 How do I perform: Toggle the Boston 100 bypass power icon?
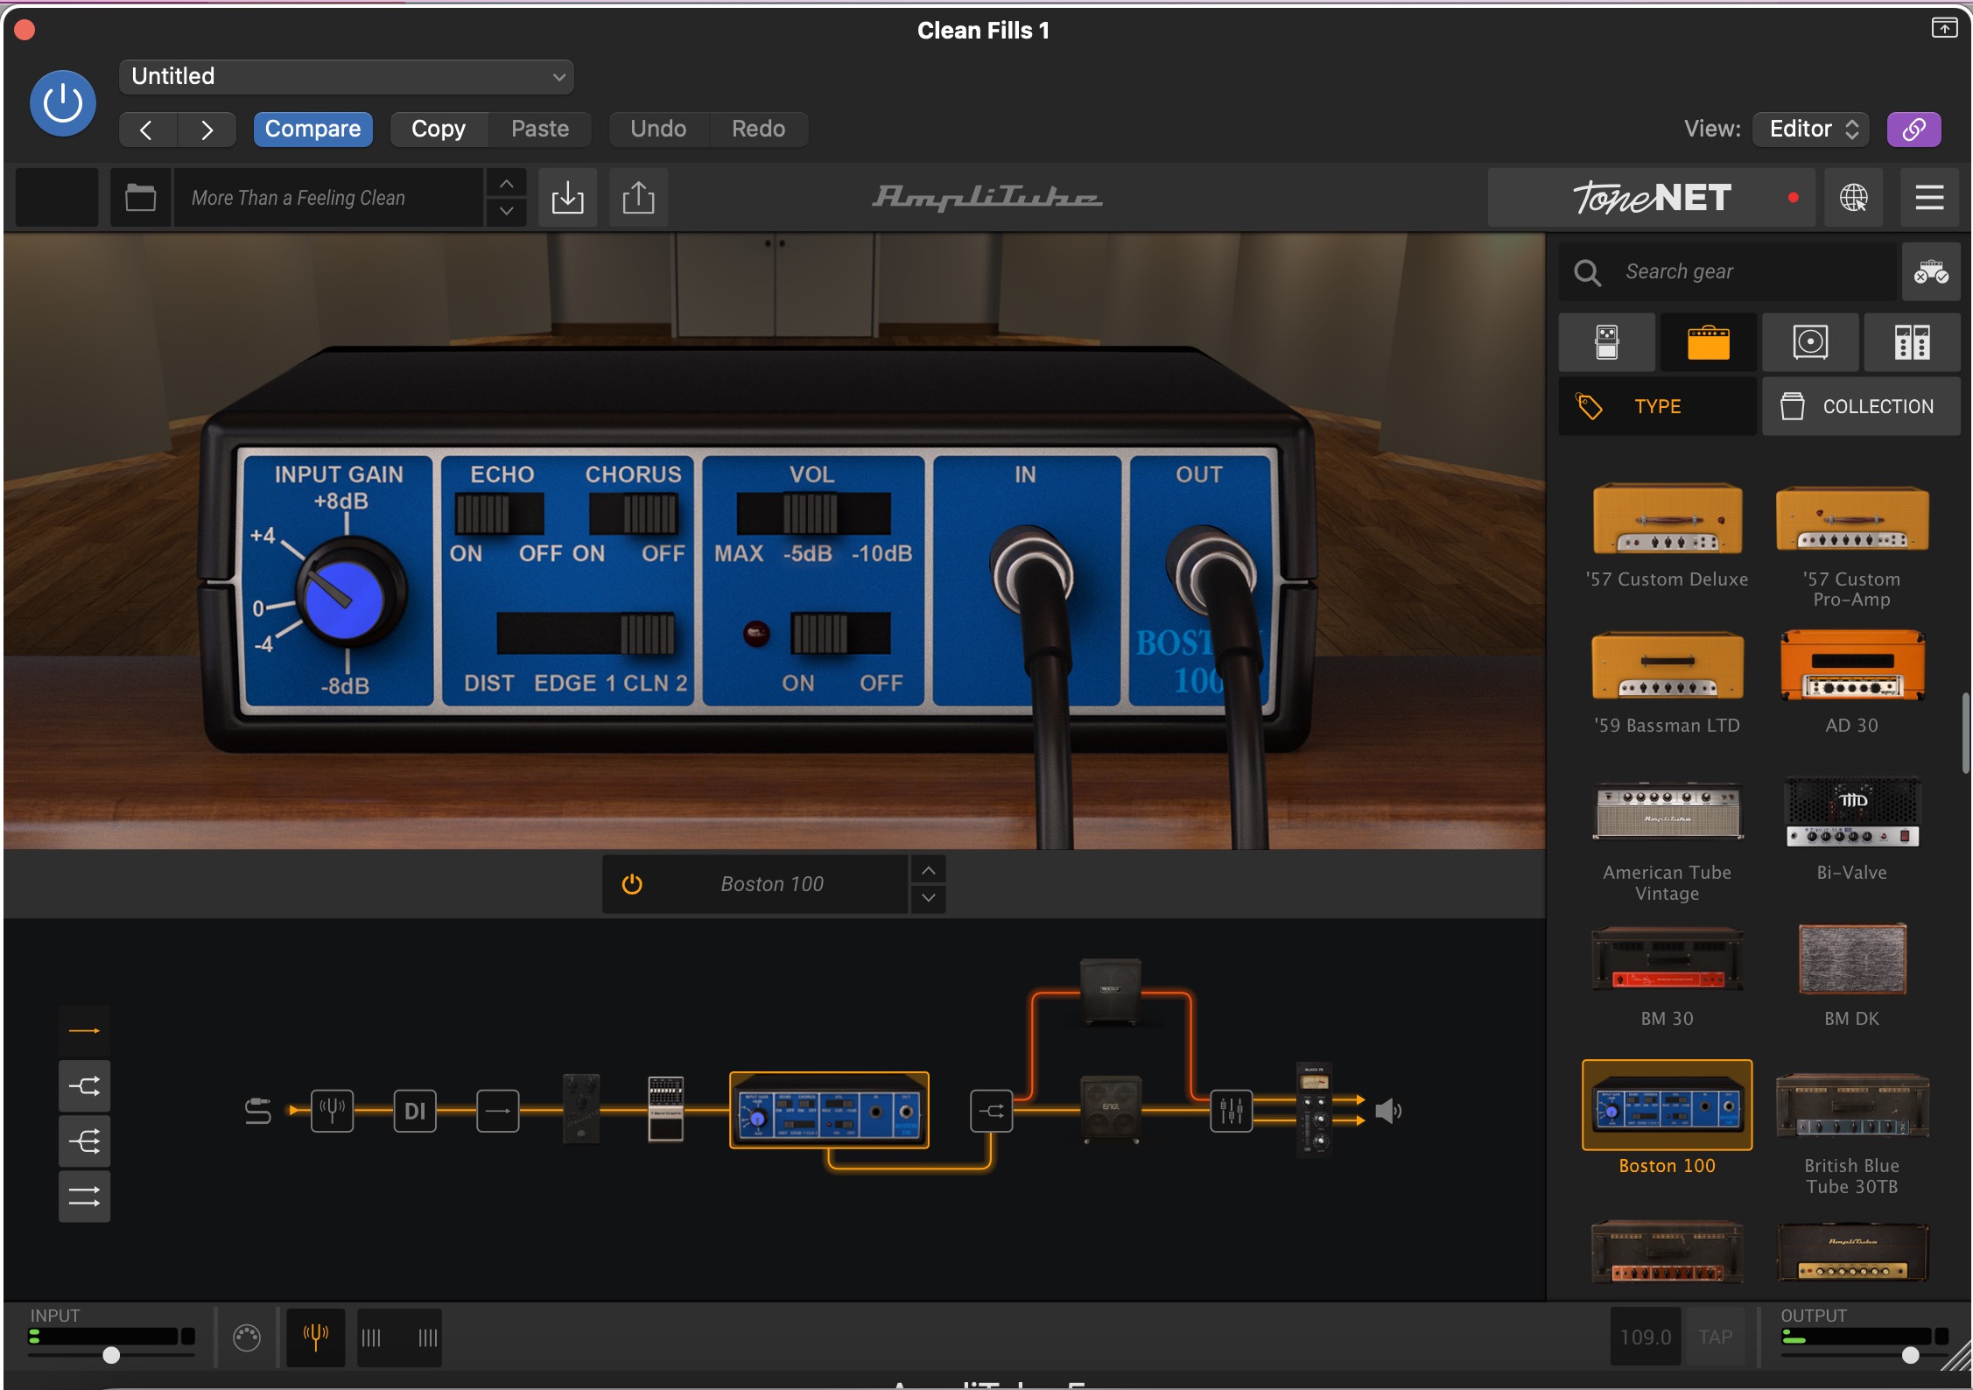click(x=632, y=884)
